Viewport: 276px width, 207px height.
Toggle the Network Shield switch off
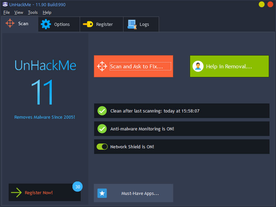click(x=102, y=147)
